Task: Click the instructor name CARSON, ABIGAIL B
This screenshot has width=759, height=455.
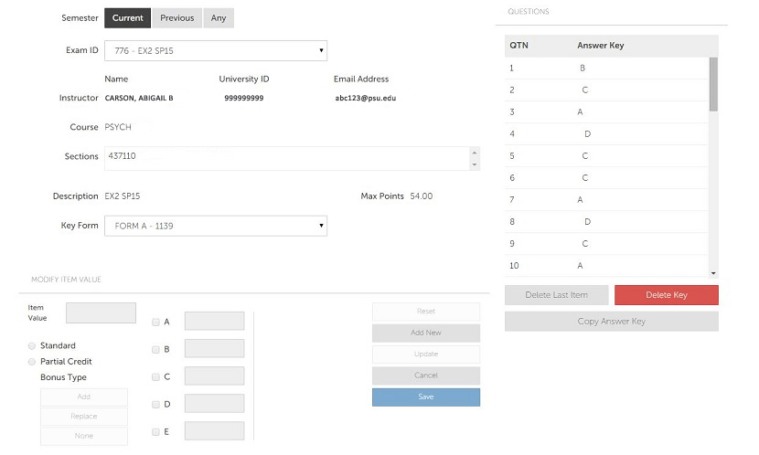Action: [x=139, y=98]
